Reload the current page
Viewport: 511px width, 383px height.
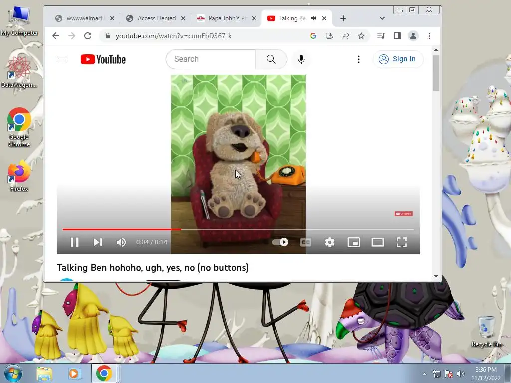(x=88, y=36)
